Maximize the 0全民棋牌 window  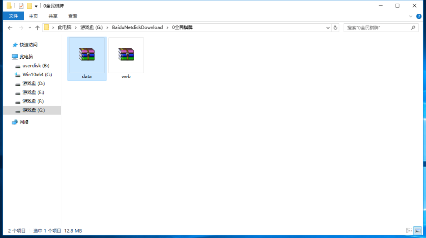397,6
